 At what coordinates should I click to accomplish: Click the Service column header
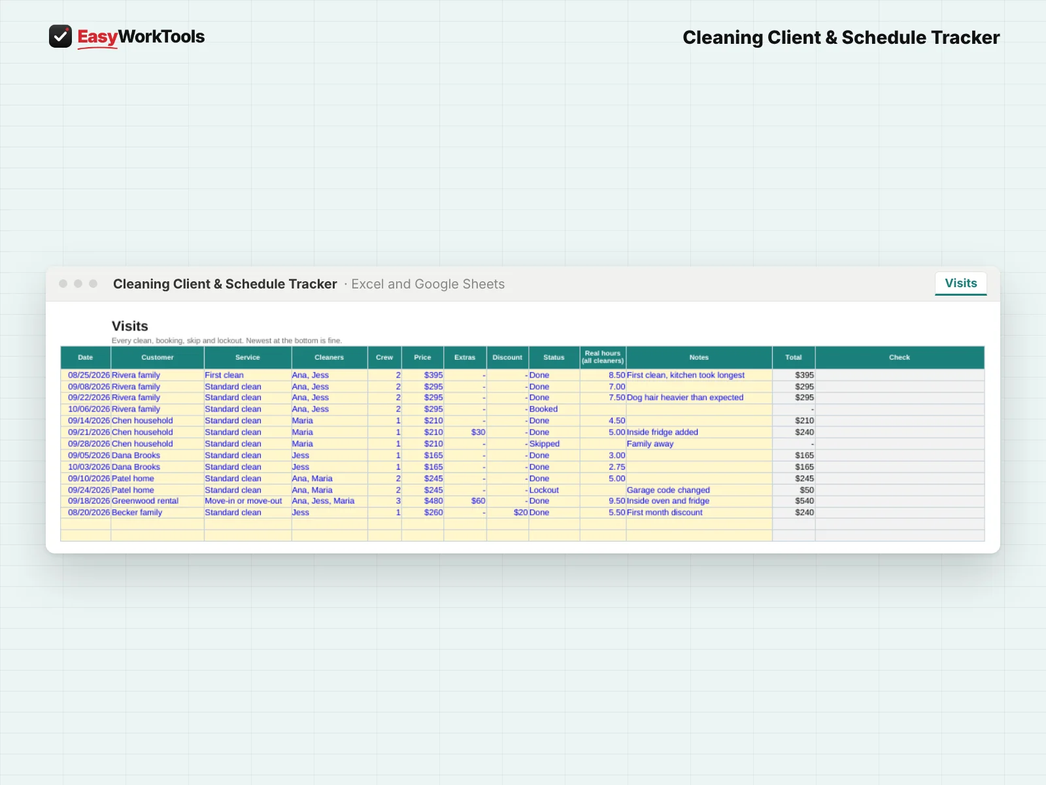click(x=248, y=357)
